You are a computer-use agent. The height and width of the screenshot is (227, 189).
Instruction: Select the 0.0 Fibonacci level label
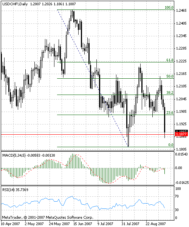(171, 145)
